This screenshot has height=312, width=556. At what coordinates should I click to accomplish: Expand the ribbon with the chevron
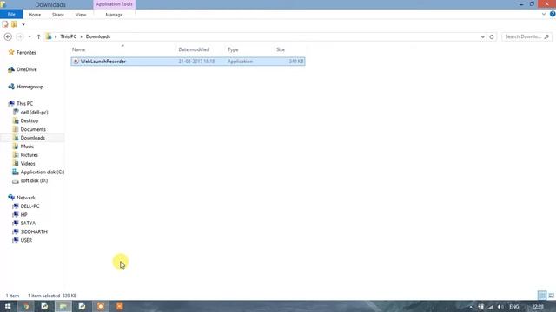544,14
